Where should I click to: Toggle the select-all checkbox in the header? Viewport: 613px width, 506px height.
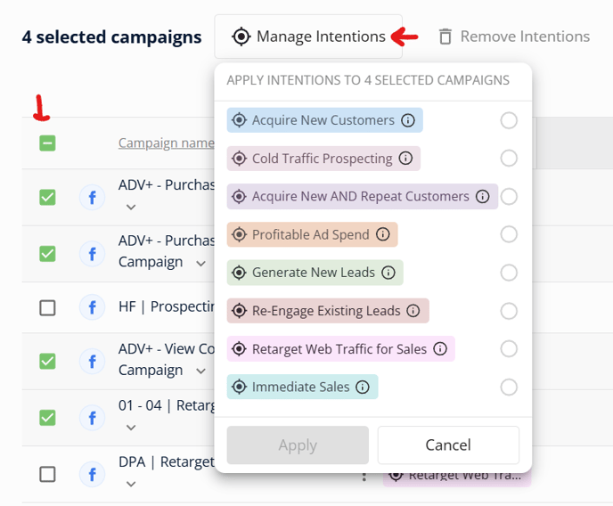(x=47, y=143)
